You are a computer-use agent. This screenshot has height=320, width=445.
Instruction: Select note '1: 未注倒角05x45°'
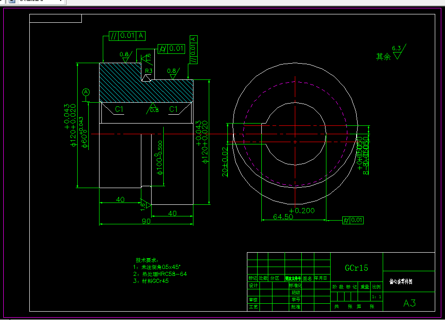click(157, 267)
